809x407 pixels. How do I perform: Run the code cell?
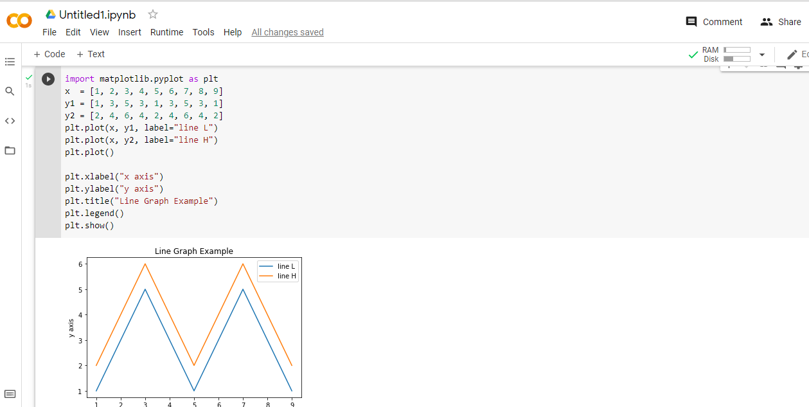48,78
